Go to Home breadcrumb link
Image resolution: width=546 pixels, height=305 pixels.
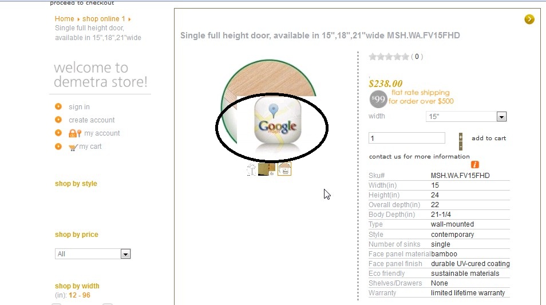pos(65,19)
